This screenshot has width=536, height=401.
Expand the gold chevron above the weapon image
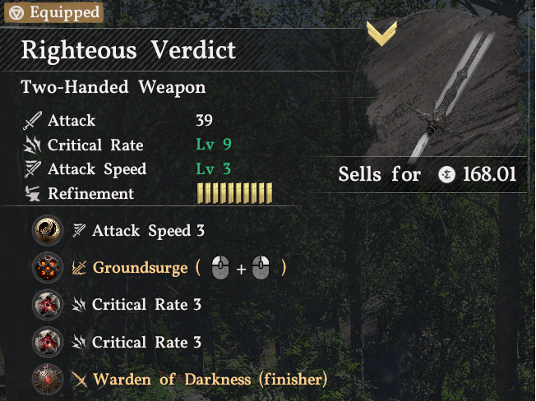click(381, 33)
